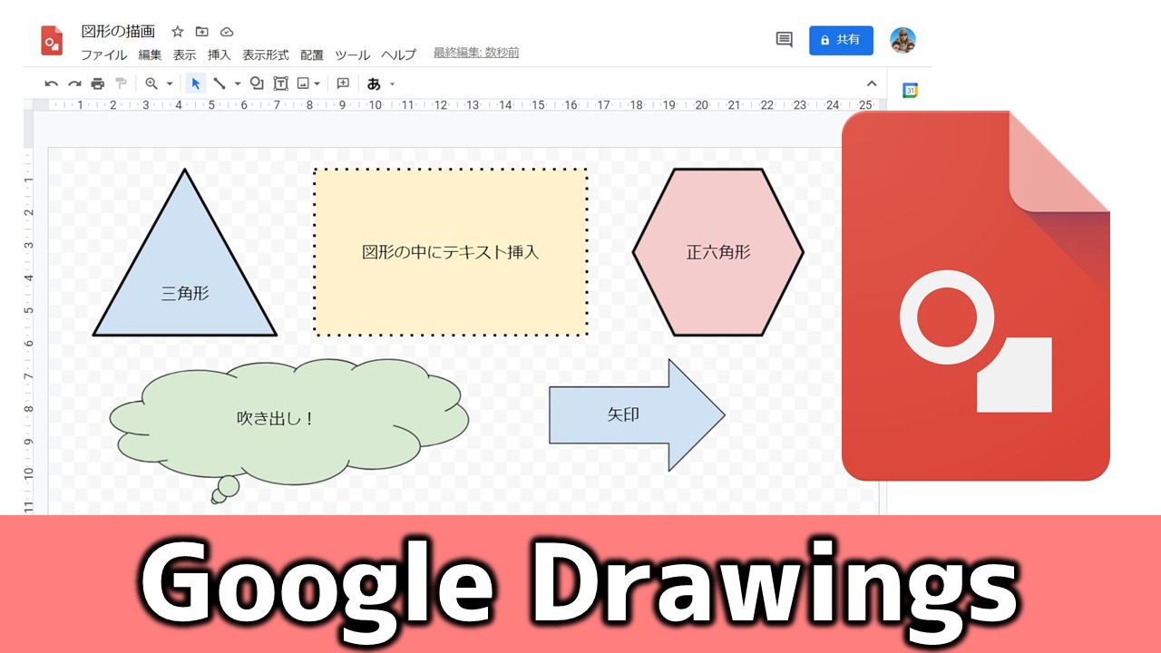This screenshot has width=1161, height=653.
Task: Select the blue 矢印 arrow shape
Action: (x=637, y=414)
